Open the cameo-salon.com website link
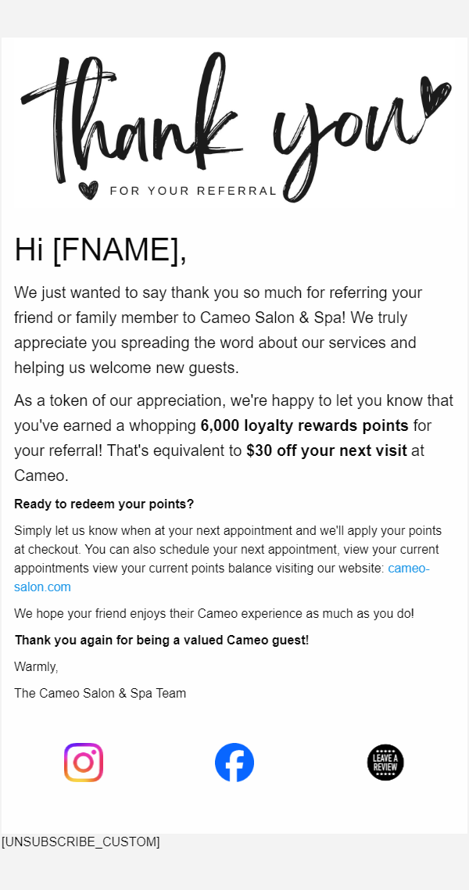469x890 pixels. [408, 569]
